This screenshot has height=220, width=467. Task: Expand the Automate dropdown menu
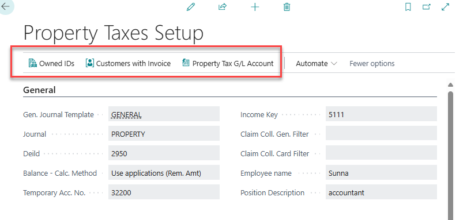coord(317,64)
